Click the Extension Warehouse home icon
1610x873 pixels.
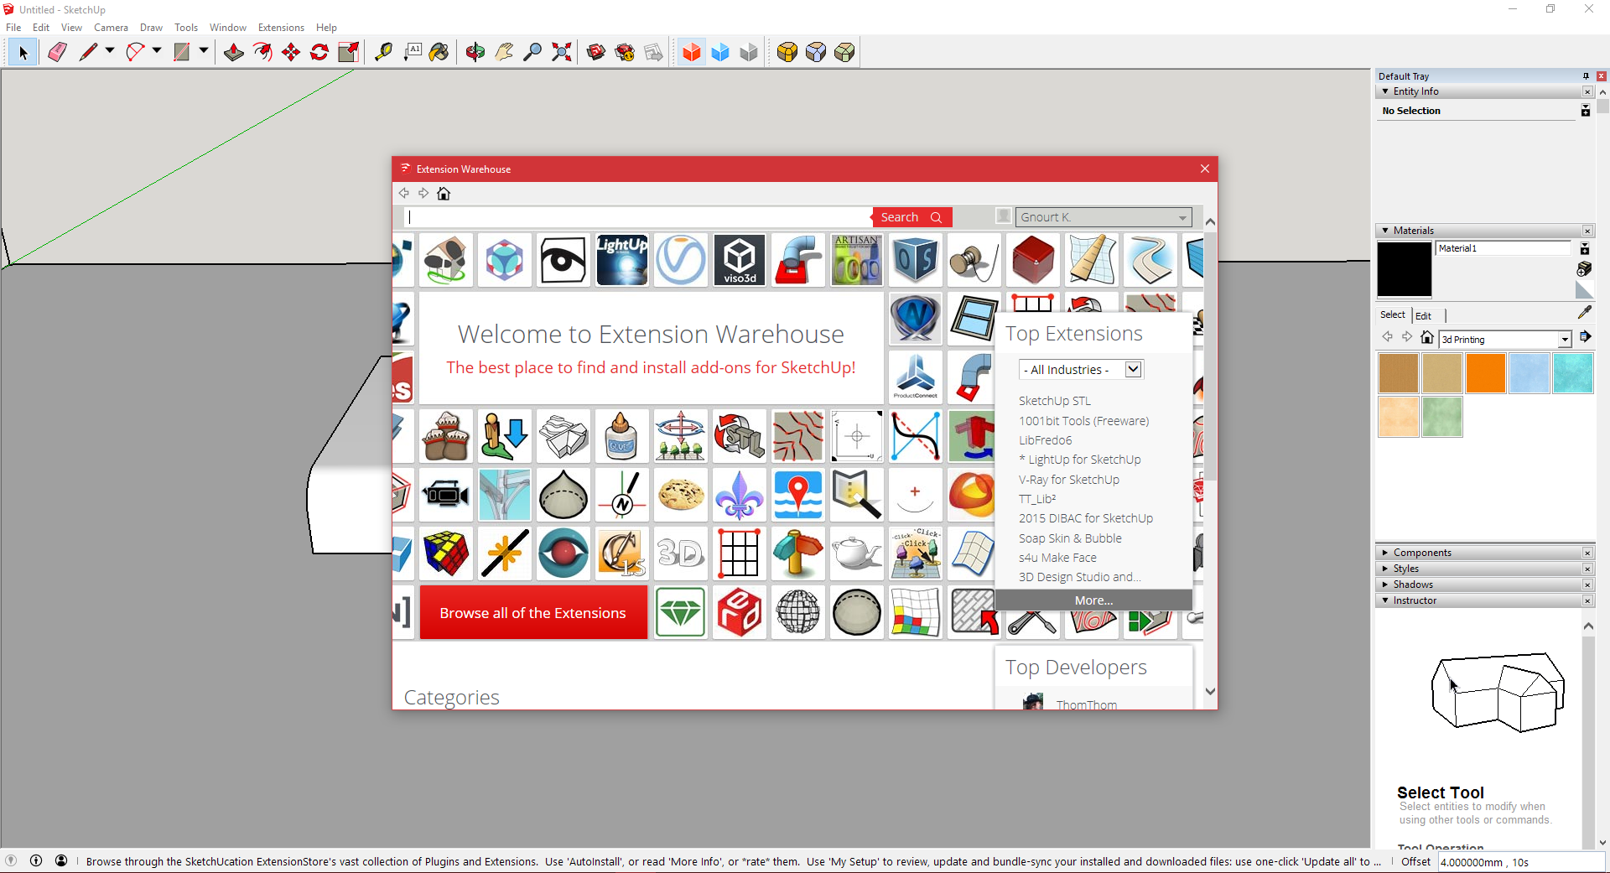[x=444, y=194]
